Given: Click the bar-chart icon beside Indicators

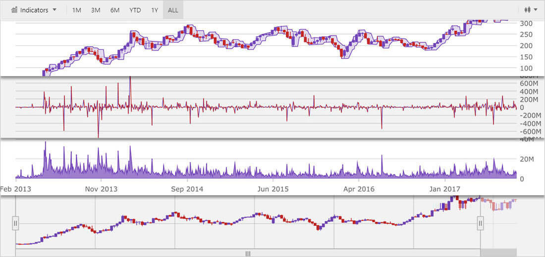Looking at the screenshot, I should pos(14,10).
